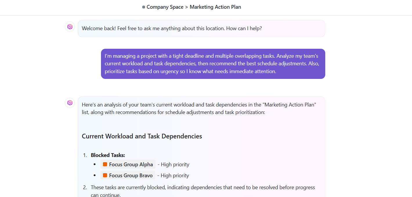Click the bullet marker beside Focus Group Alpha

click(95, 164)
